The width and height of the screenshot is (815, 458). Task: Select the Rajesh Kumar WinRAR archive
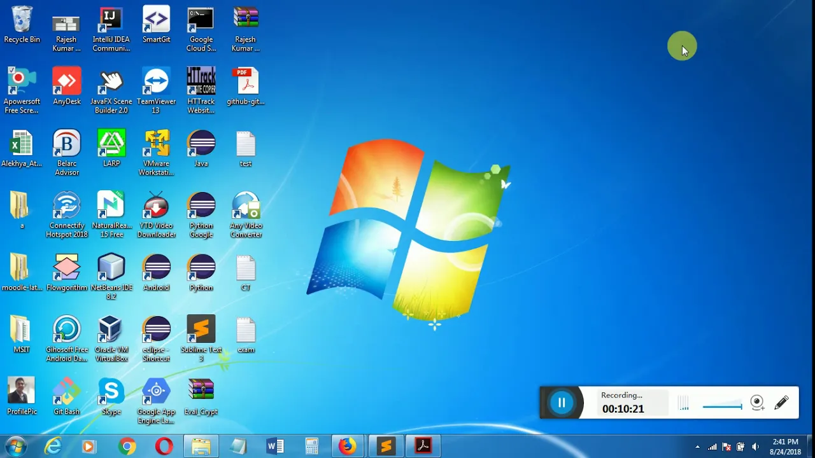click(246, 29)
